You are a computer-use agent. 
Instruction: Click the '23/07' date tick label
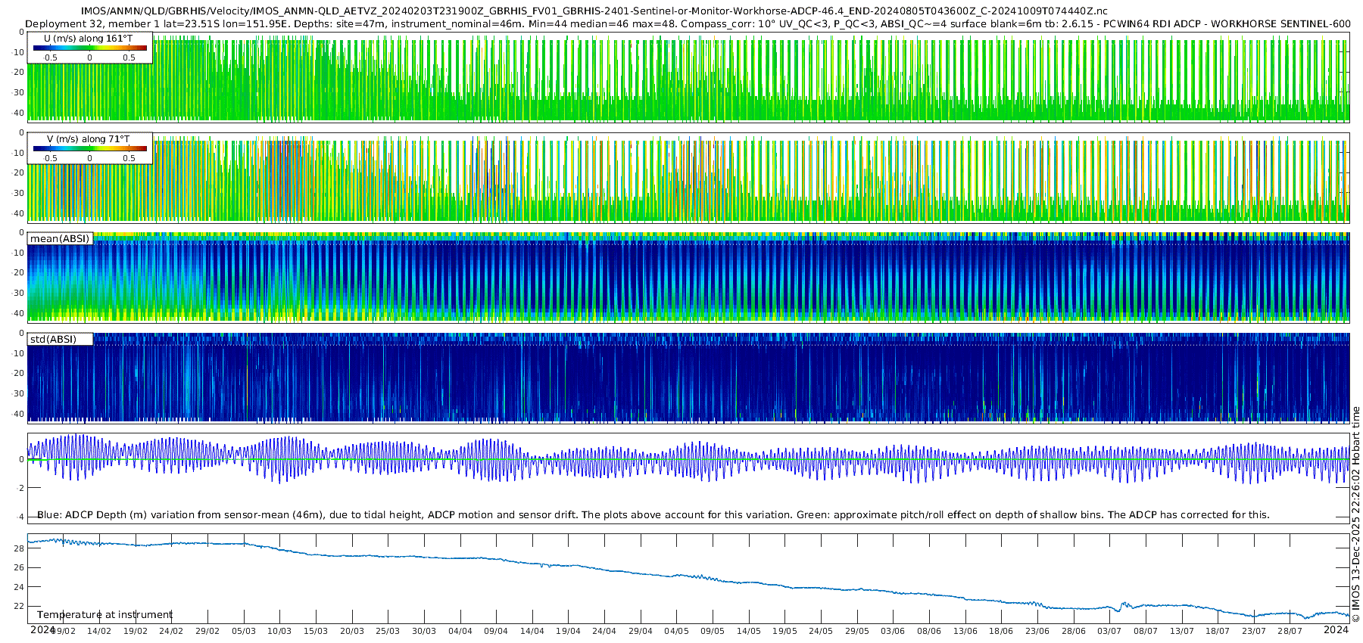coord(1254,632)
